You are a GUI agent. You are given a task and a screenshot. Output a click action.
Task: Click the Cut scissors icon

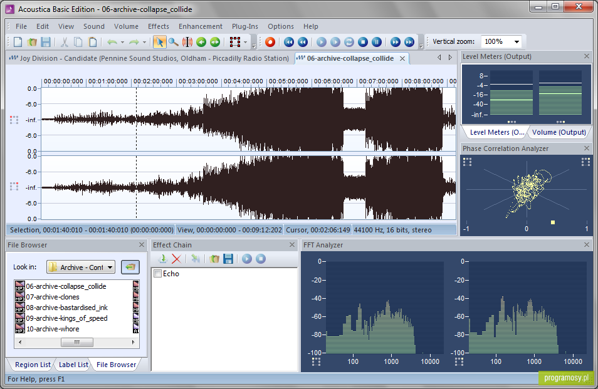point(64,41)
